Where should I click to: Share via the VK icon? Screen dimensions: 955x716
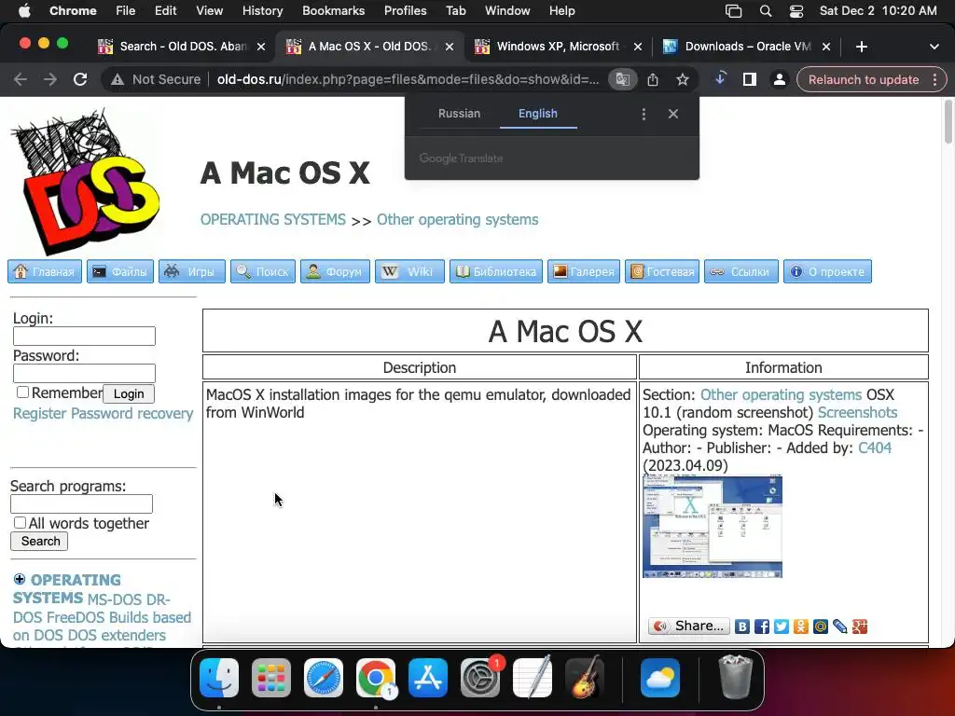pos(741,626)
